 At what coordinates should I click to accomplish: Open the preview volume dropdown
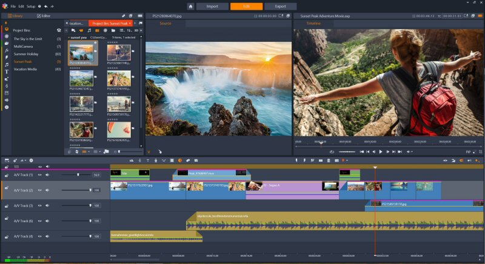[x=410, y=151]
